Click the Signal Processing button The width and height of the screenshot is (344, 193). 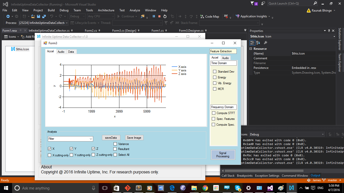(223, 155)
